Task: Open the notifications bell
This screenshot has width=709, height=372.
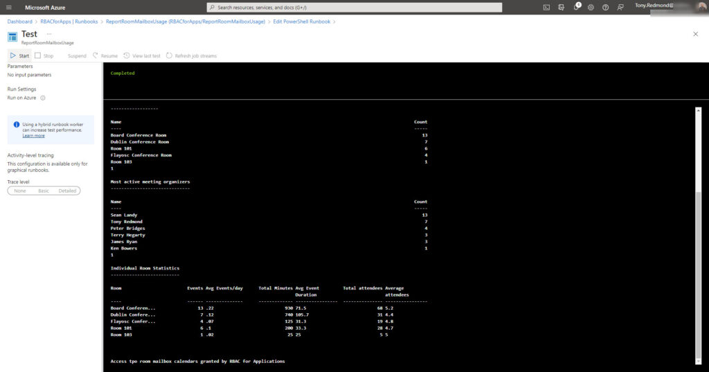Action: [577, 7]
